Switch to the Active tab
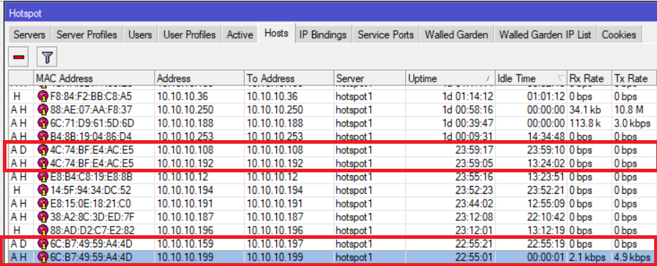Screen dimensions: 657x266 pyautogui.click(x=240, y=34)
